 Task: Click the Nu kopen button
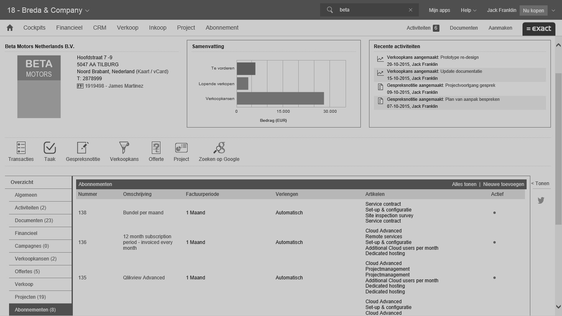pyautogui.click(x=534, y=11)
